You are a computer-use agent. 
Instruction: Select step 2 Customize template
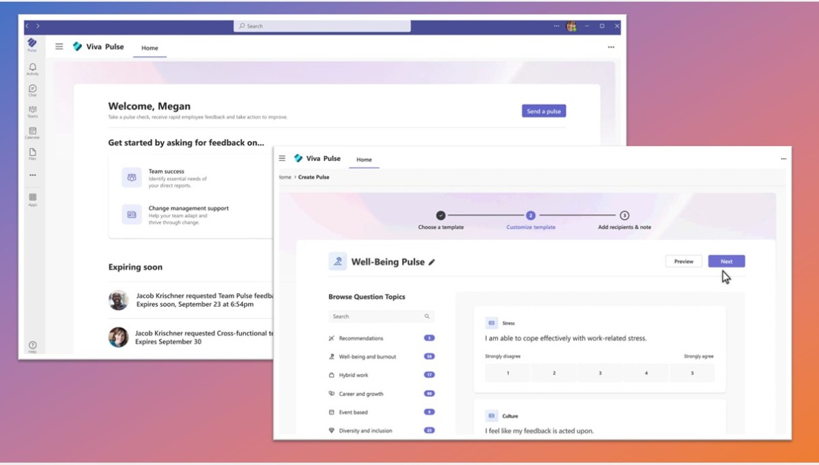coord(531,220)
